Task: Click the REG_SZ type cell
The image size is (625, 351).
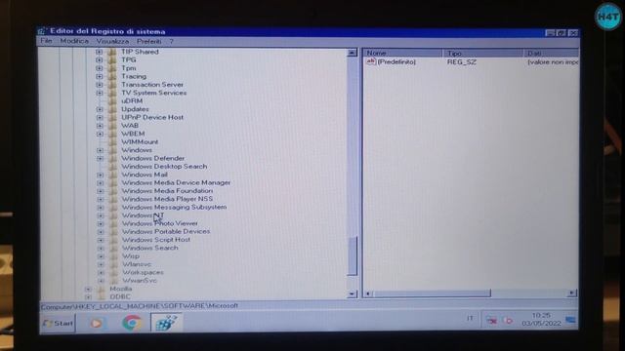Action: click(462, 62)
